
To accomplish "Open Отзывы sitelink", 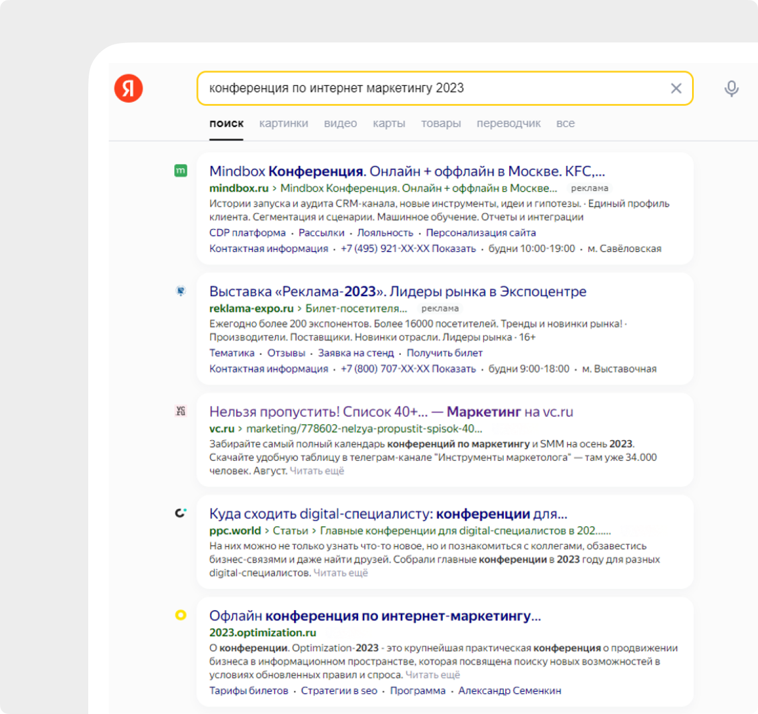I will coord(286,353).
